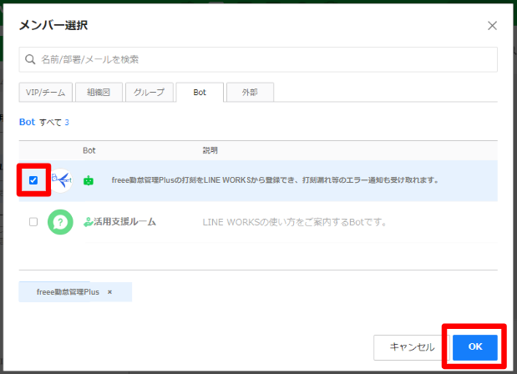Click the green robot icon in freee row
This screenshot has height=374, width=517.
click(x=89, y=180)
